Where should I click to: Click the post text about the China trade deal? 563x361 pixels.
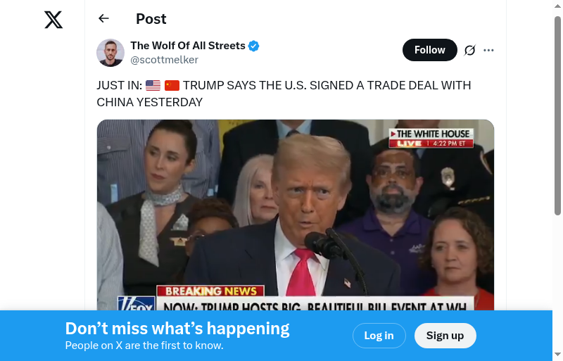(x=284, y=94)
